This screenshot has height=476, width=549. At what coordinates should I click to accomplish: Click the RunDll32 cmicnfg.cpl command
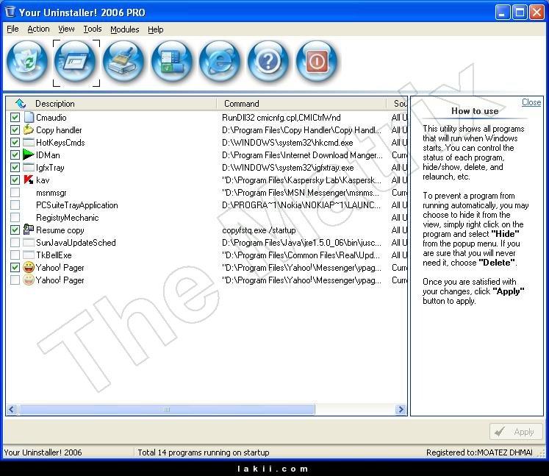(x=281, y=117)
